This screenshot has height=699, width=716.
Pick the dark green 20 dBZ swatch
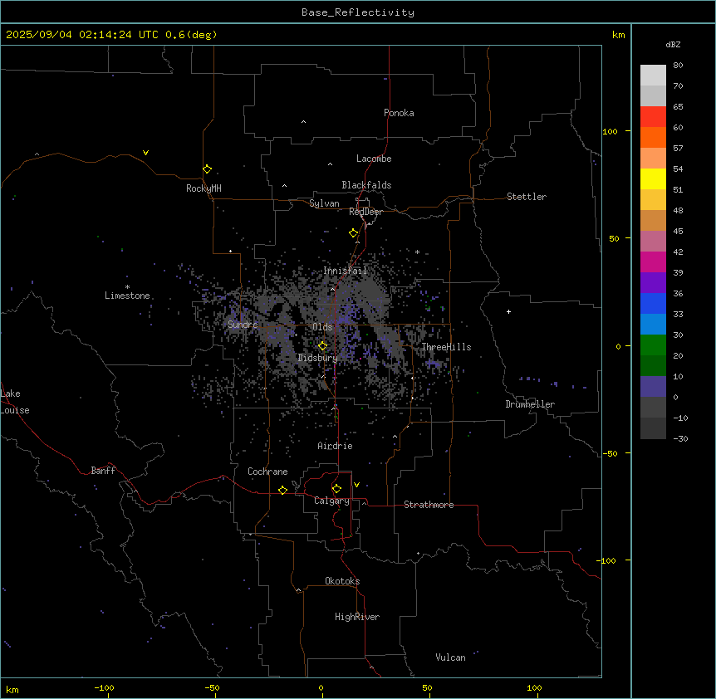pyautogui.click(x=653, y=365)
